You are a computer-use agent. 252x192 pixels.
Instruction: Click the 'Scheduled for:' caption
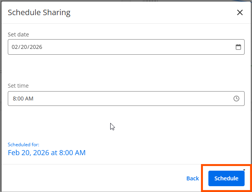[23, 145]
